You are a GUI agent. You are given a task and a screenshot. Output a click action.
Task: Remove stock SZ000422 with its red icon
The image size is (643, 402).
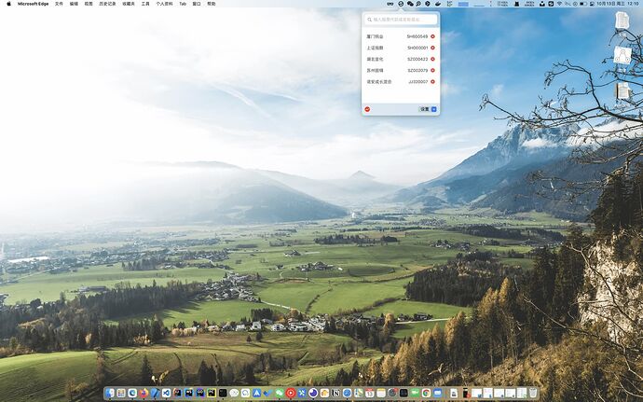click(x=432, y=59)
